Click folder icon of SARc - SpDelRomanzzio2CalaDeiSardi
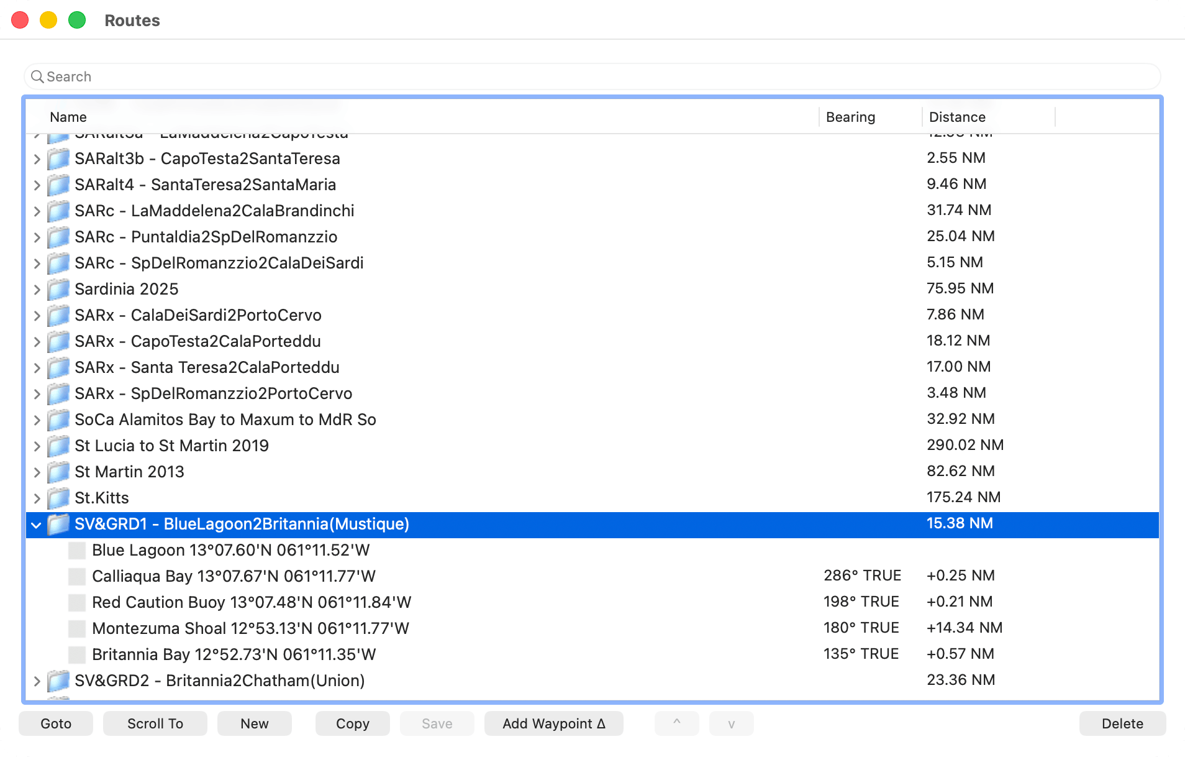The width and height of the screenshot is (1185, 757). (58, 264)
